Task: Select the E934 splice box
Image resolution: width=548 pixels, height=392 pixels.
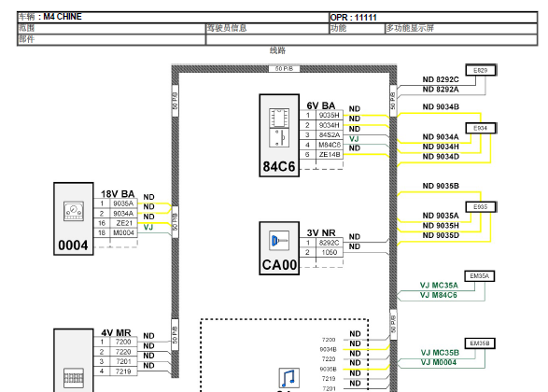Action: pyautogui.click(x=481, y=128)
